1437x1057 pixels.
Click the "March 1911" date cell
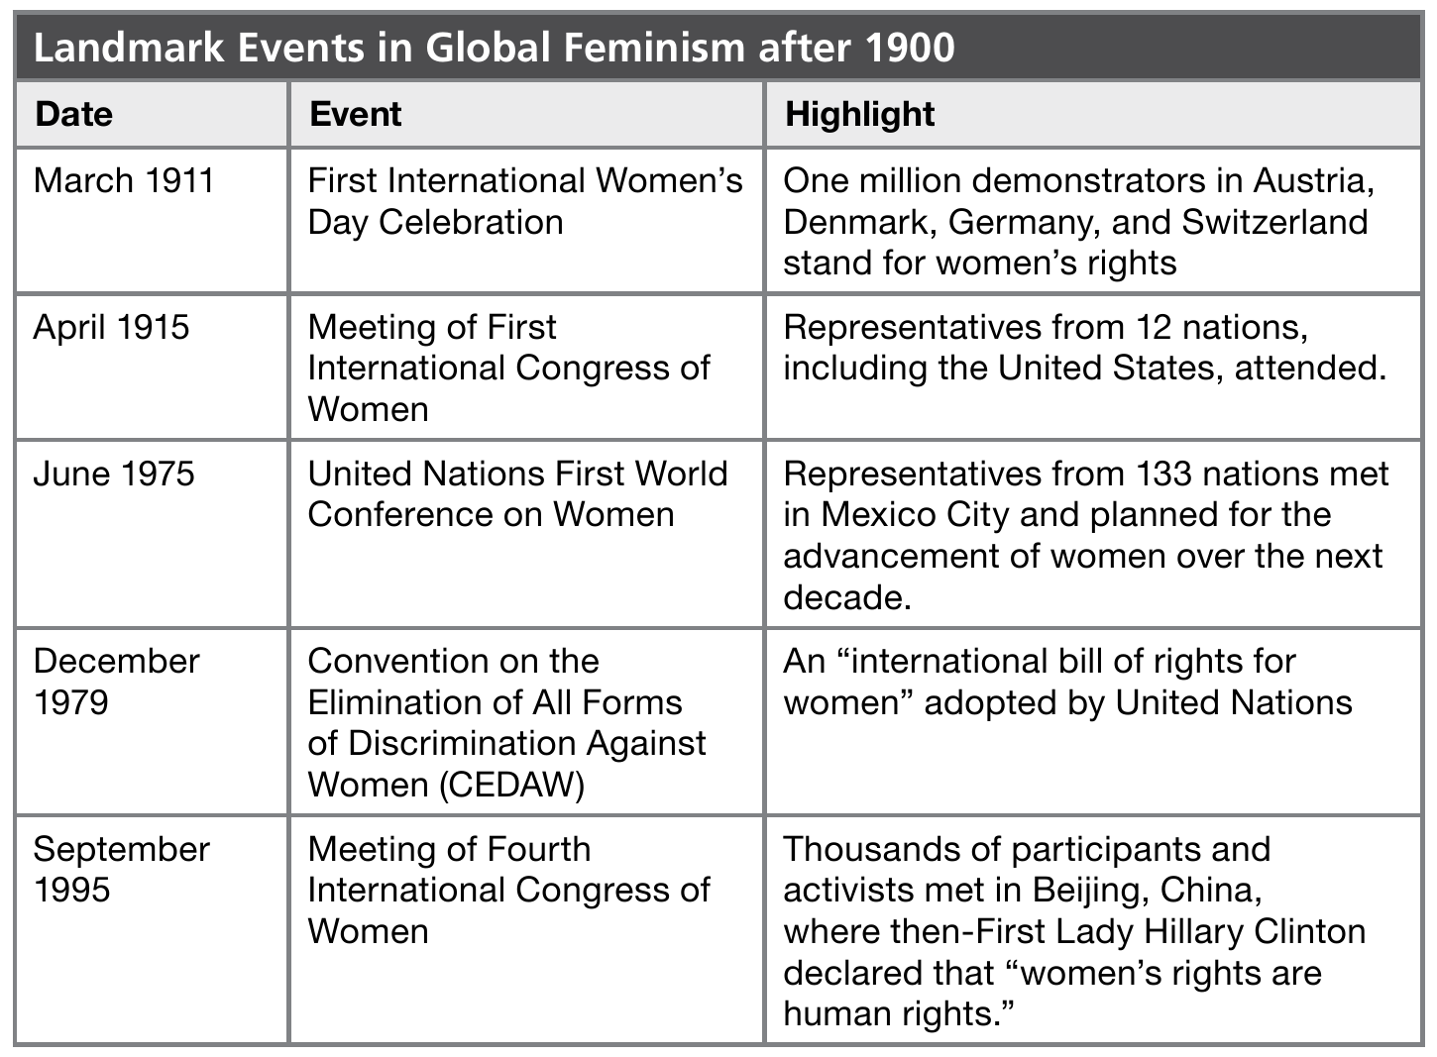pyautogui.click(x=124, y=181)
